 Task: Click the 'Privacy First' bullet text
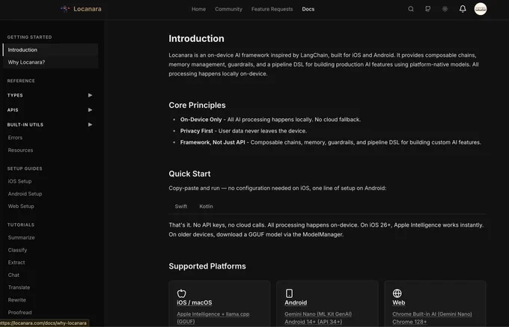click(196, 131)
